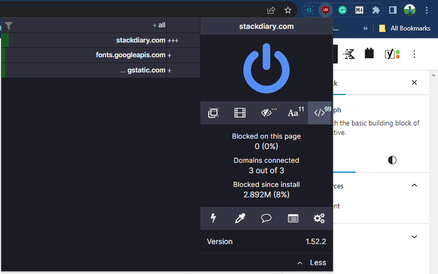Viewport: 438px width, 274px height.
Task: Toggle JavaScript blocking code icon
Action: (x=320, y=113)
